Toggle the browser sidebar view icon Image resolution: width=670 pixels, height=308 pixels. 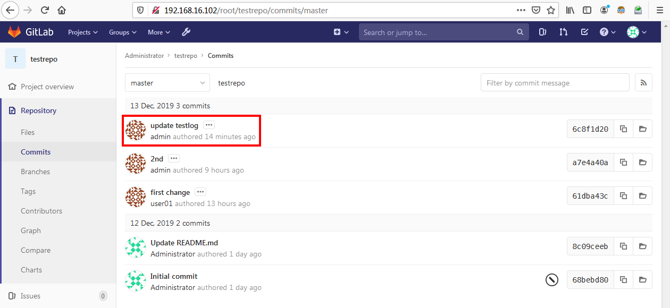(x=587, y=10)
